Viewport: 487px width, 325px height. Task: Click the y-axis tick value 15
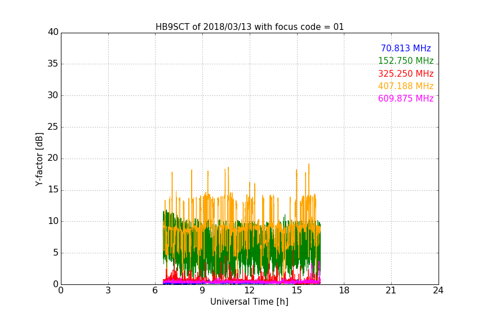(x=53, y=190)
